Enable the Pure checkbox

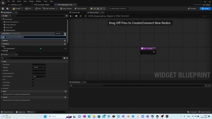(33, 79)
